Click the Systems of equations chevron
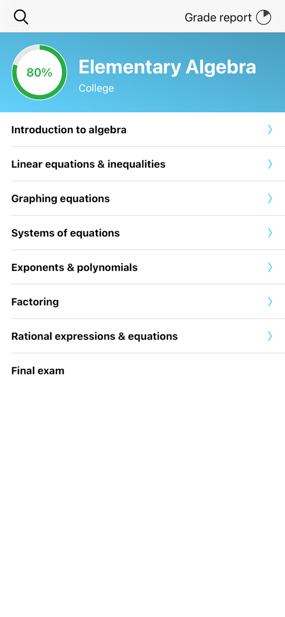The height and width of the screenshot is (617, 285). [x=270, y=233]
